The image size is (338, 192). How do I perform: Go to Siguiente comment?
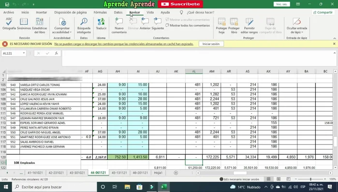tap(158, 24)
